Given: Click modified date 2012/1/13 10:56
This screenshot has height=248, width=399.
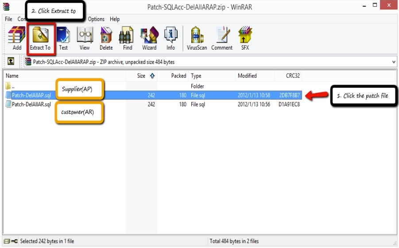Looking at the screenshot, I should pos(254,104).
